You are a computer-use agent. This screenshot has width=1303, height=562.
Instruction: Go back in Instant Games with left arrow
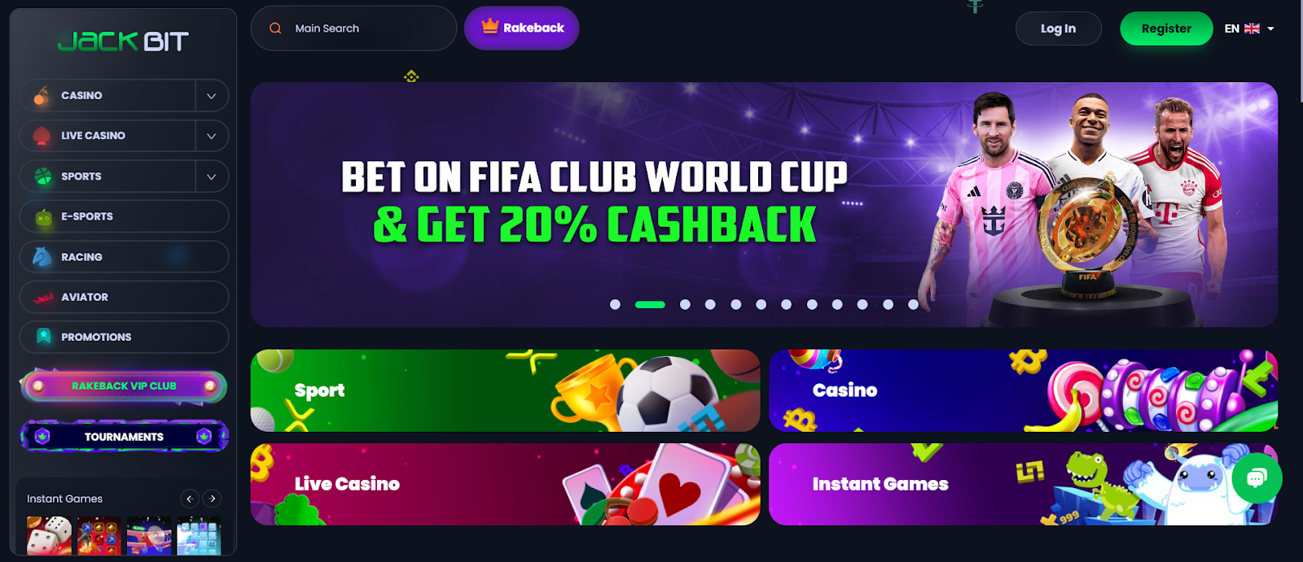coord(189,499)
